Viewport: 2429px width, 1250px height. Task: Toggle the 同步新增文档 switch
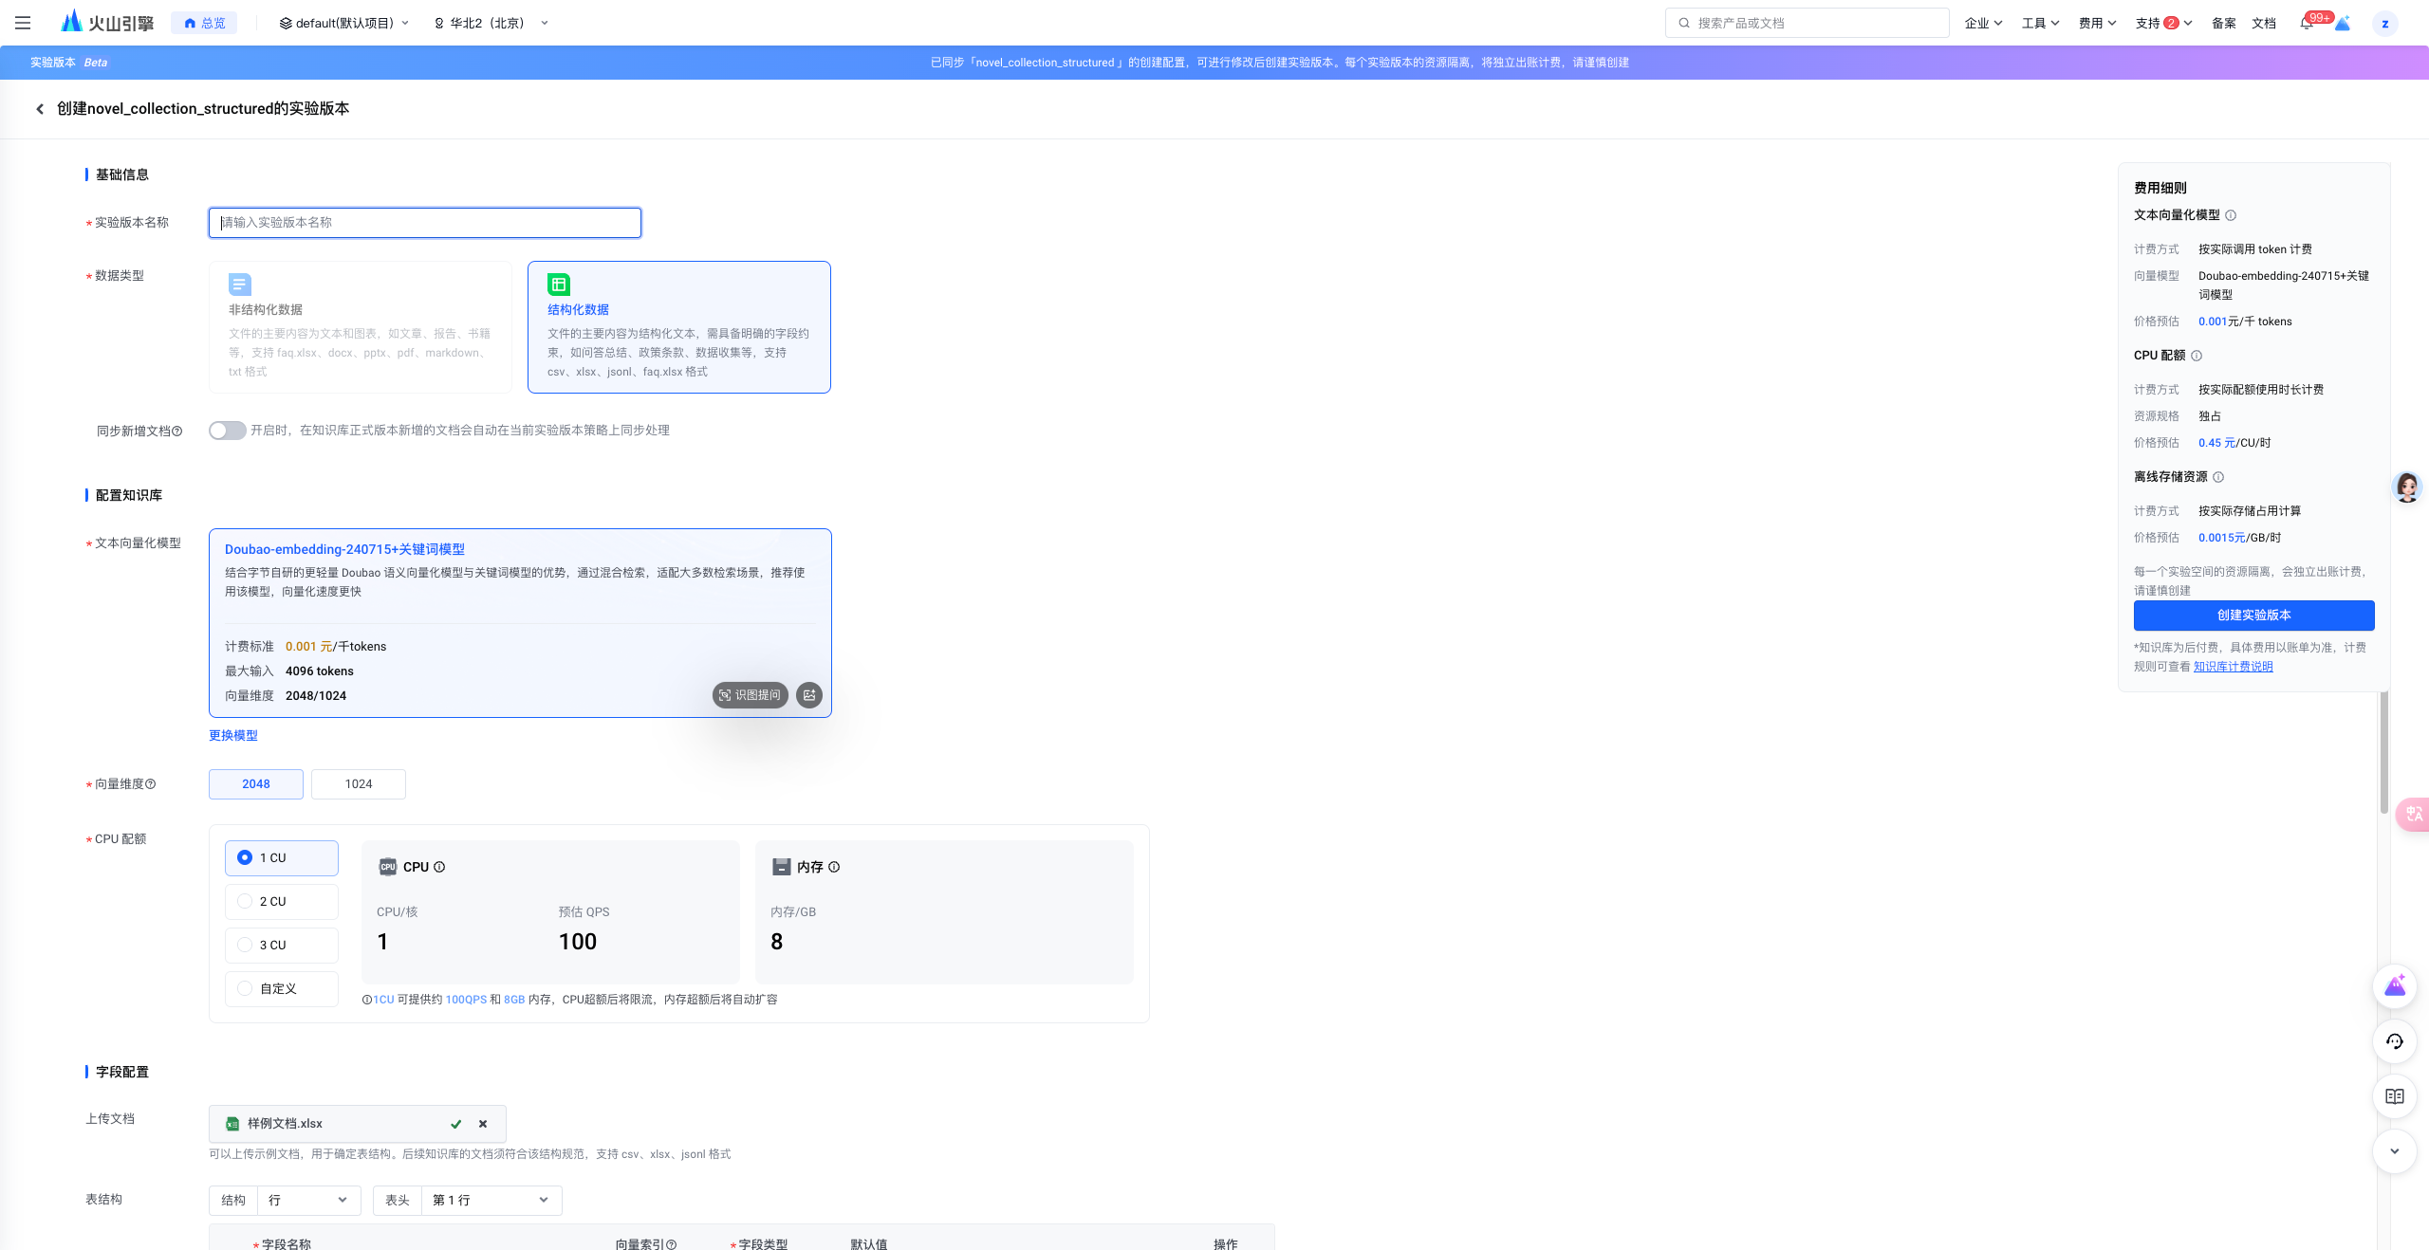point(228,431)
